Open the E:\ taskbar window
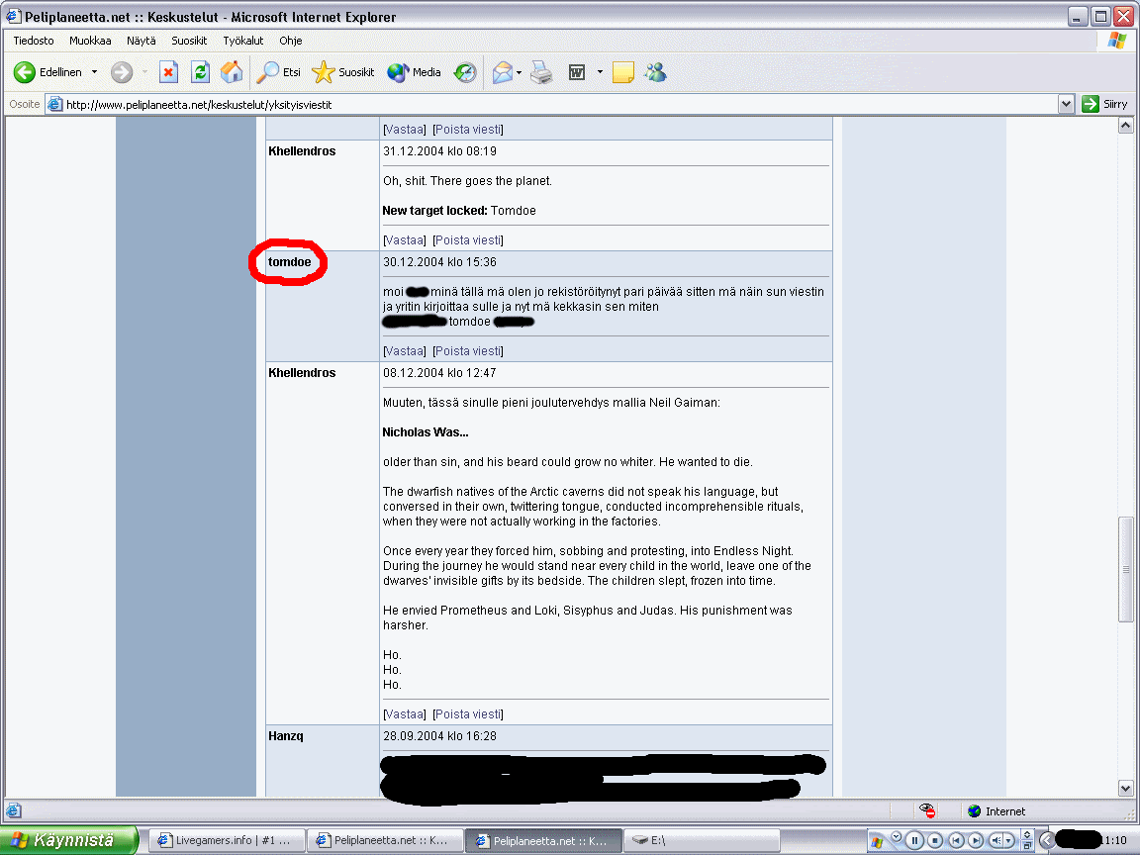 coord(703,840)
